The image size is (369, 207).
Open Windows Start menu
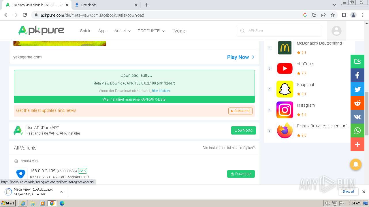tap(8, 203)
